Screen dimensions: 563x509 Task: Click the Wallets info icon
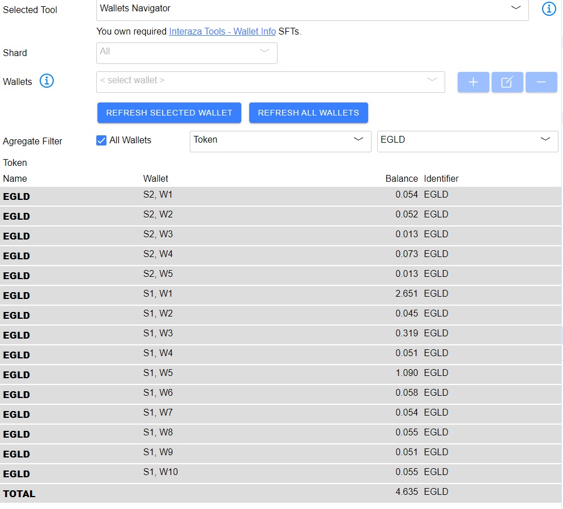(46, 81)
